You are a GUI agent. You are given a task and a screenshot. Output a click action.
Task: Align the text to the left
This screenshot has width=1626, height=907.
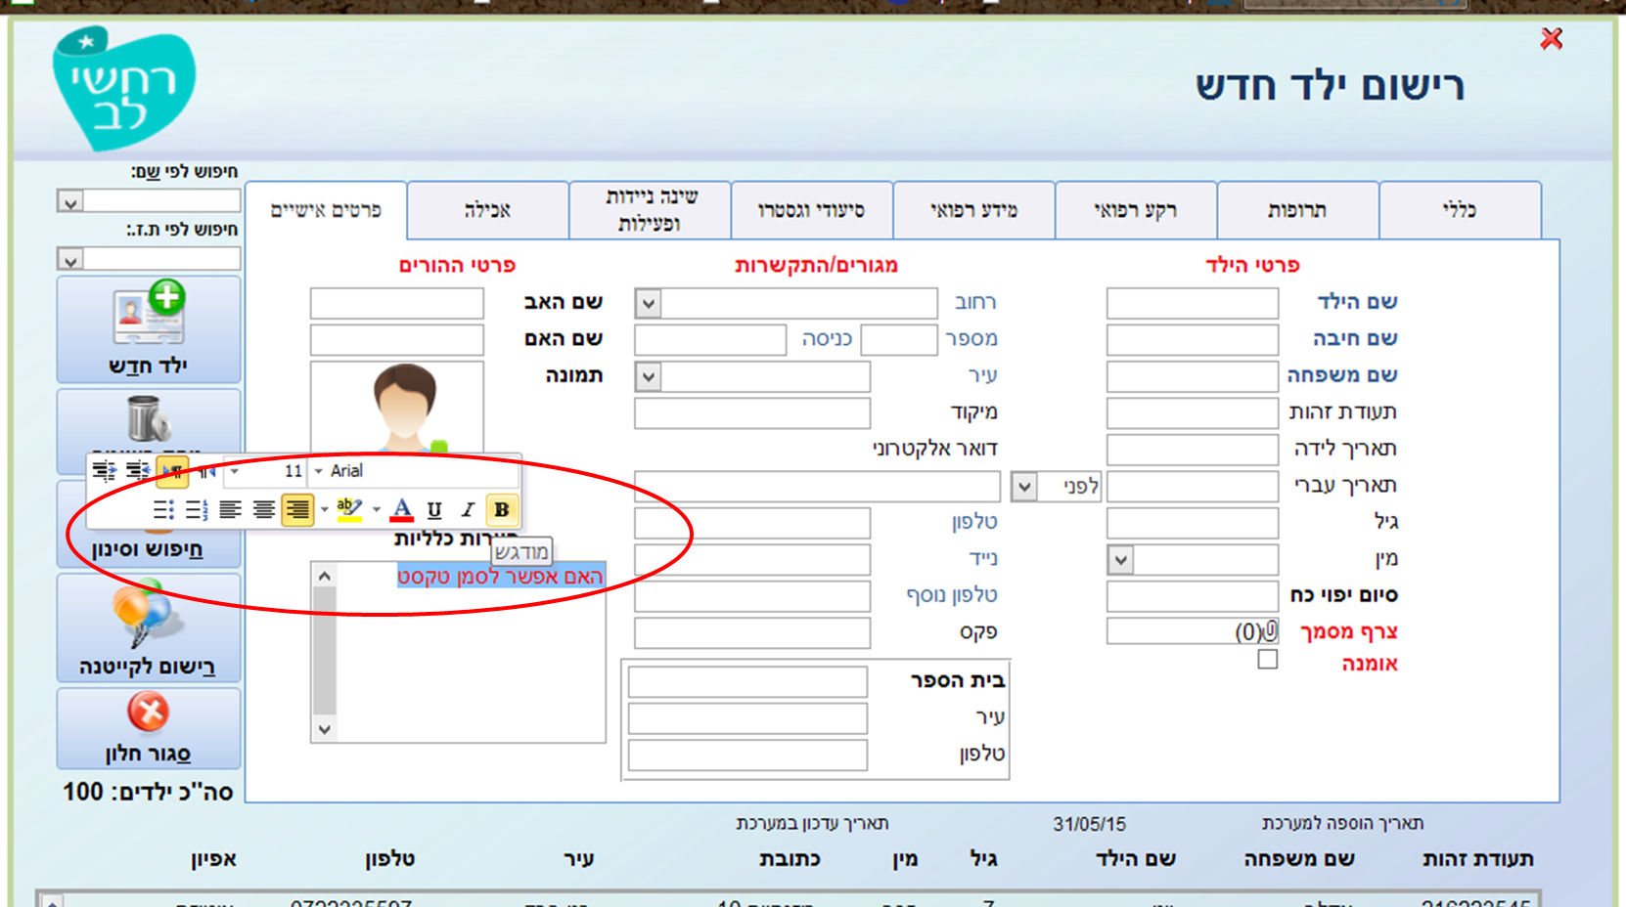230,509
